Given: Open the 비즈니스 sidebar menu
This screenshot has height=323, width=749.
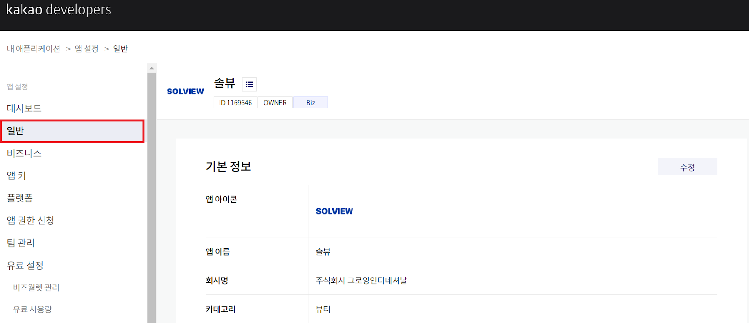Looking at the screenshot, I should 24,153.
